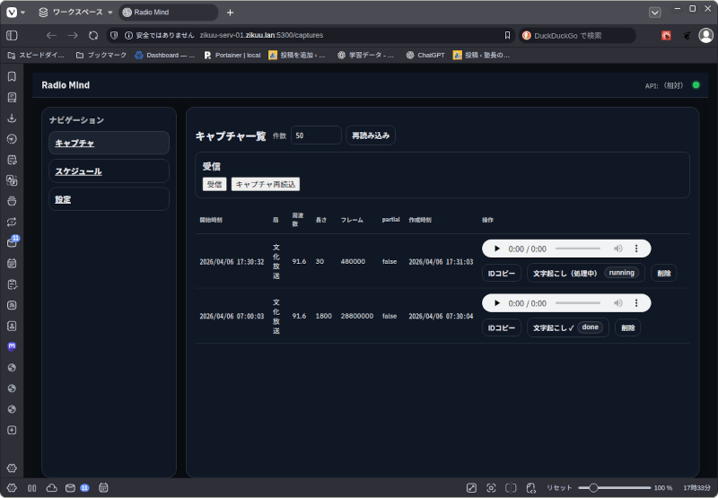Click the 再読み込み button
718x498 pixels.
click(x=371, y=135)
